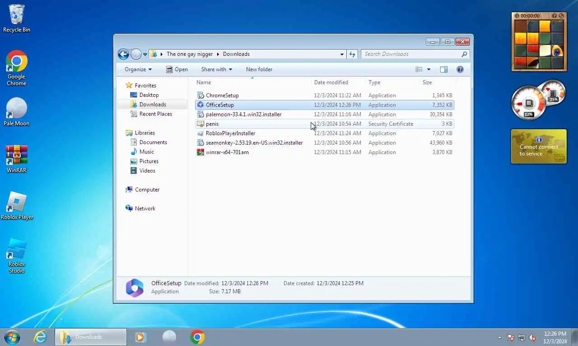Open the address bar history dropdown
The image size is (578, 346).
pos(342,54)
